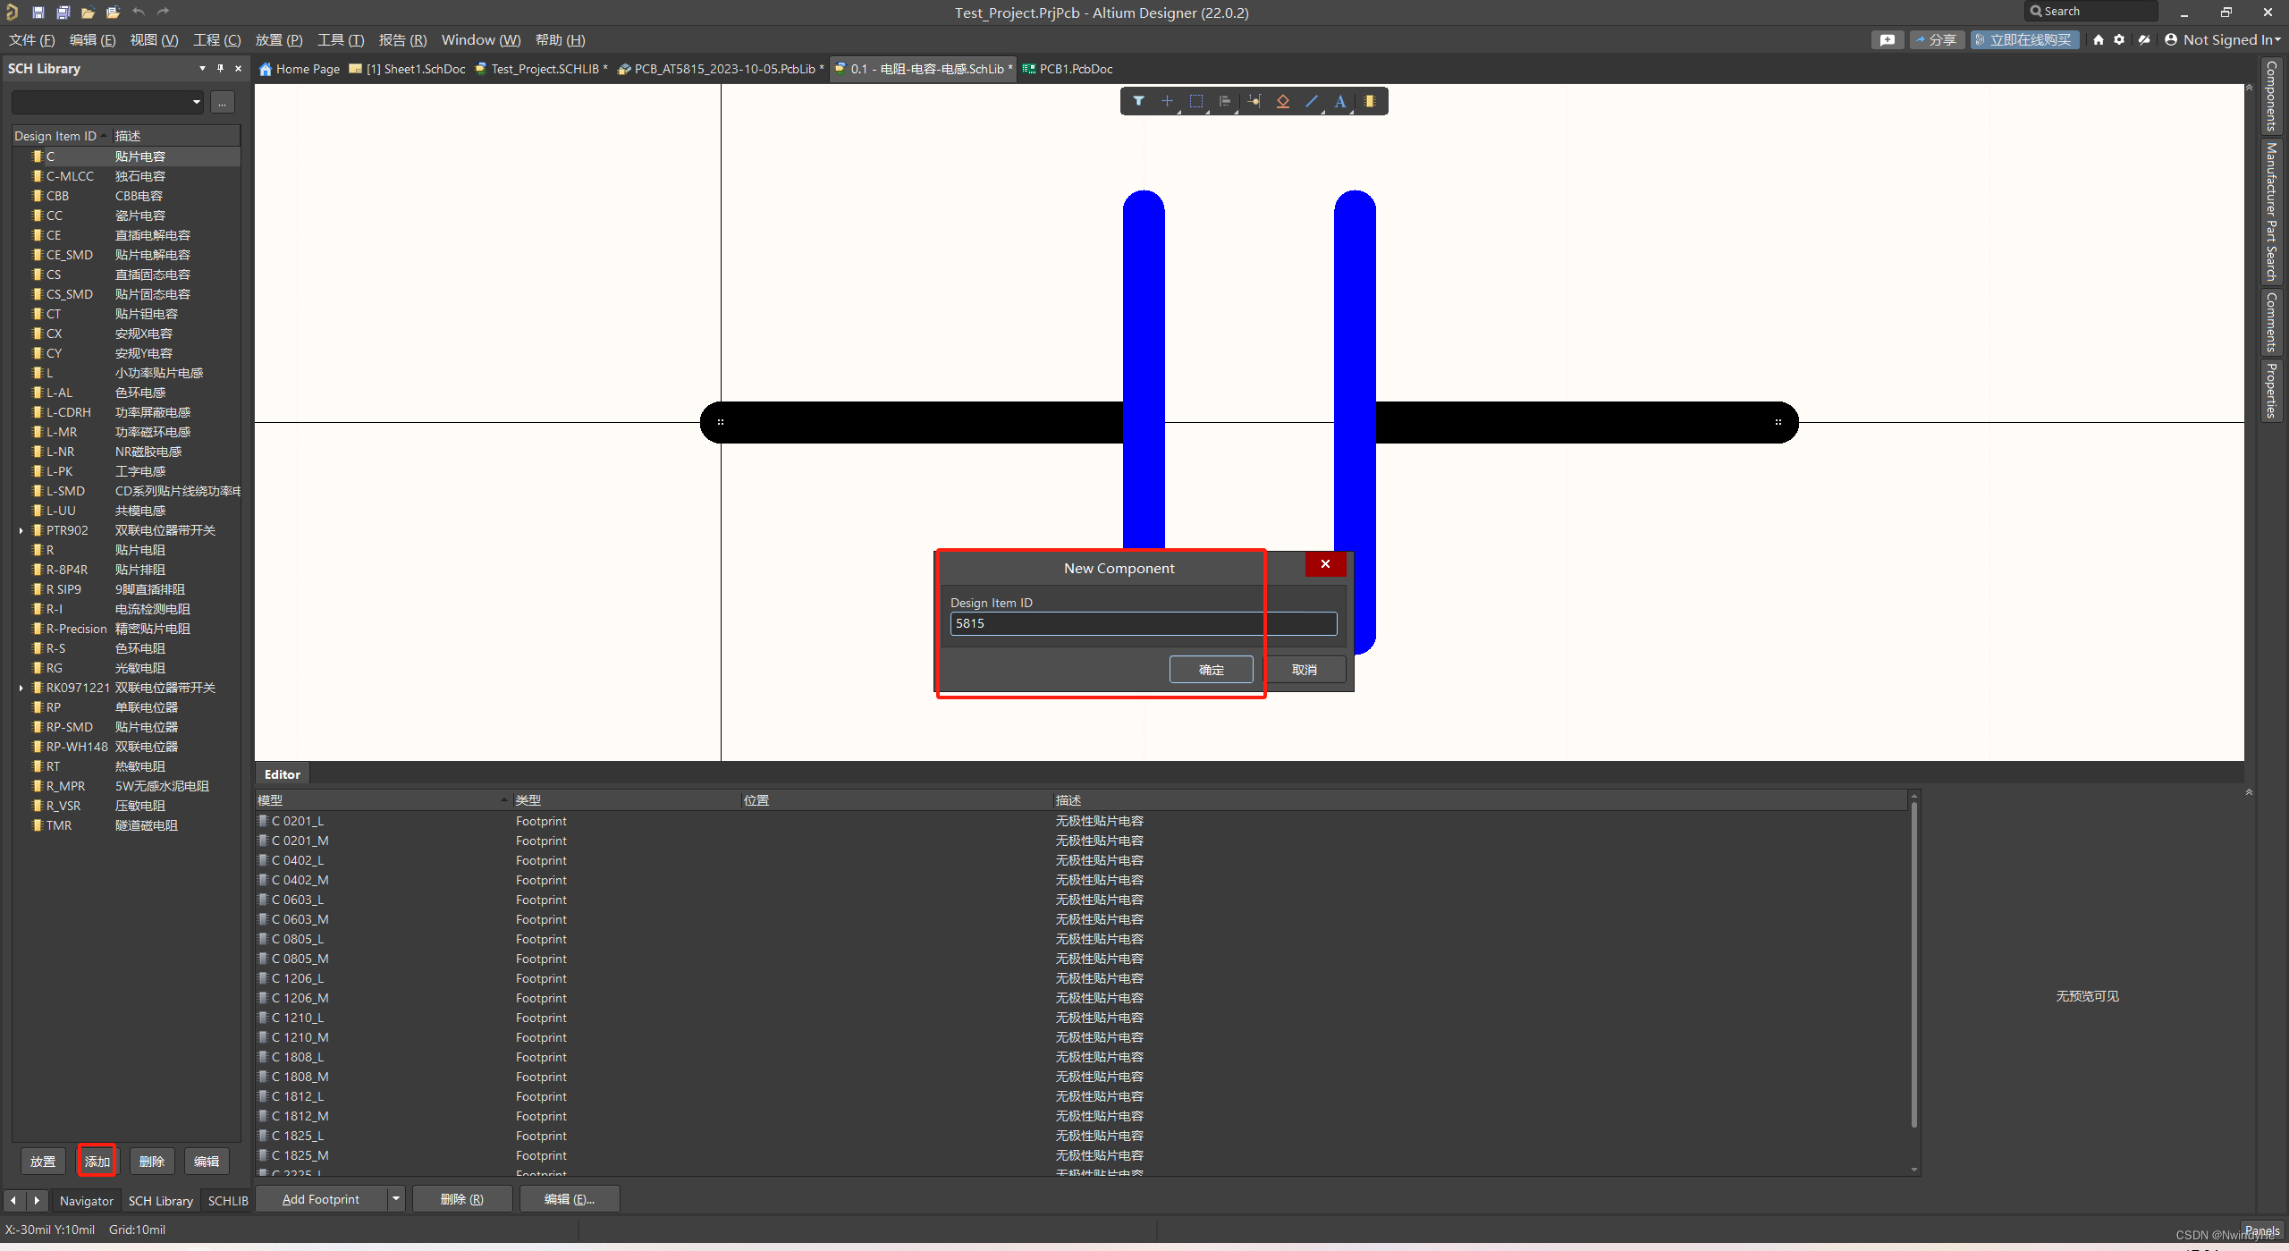Pin the SCH Library panel
This screenshot has width=2289, height=1251.
click(220, 69)
